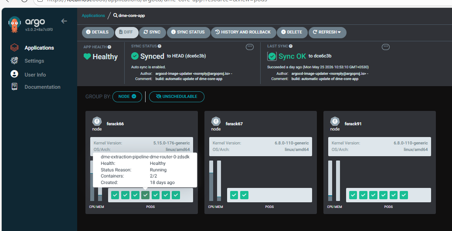This screenshot has height=231, width=452.
Task: Click the DELETE button
Action: [292, 32]
